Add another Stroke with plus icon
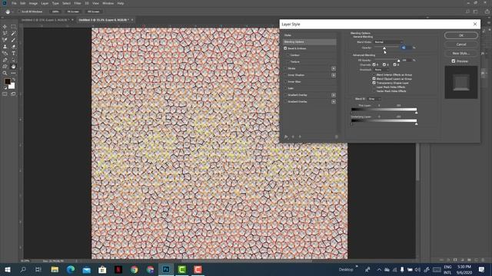This screenshot has height=276, width=492. (x=333, y=68)
